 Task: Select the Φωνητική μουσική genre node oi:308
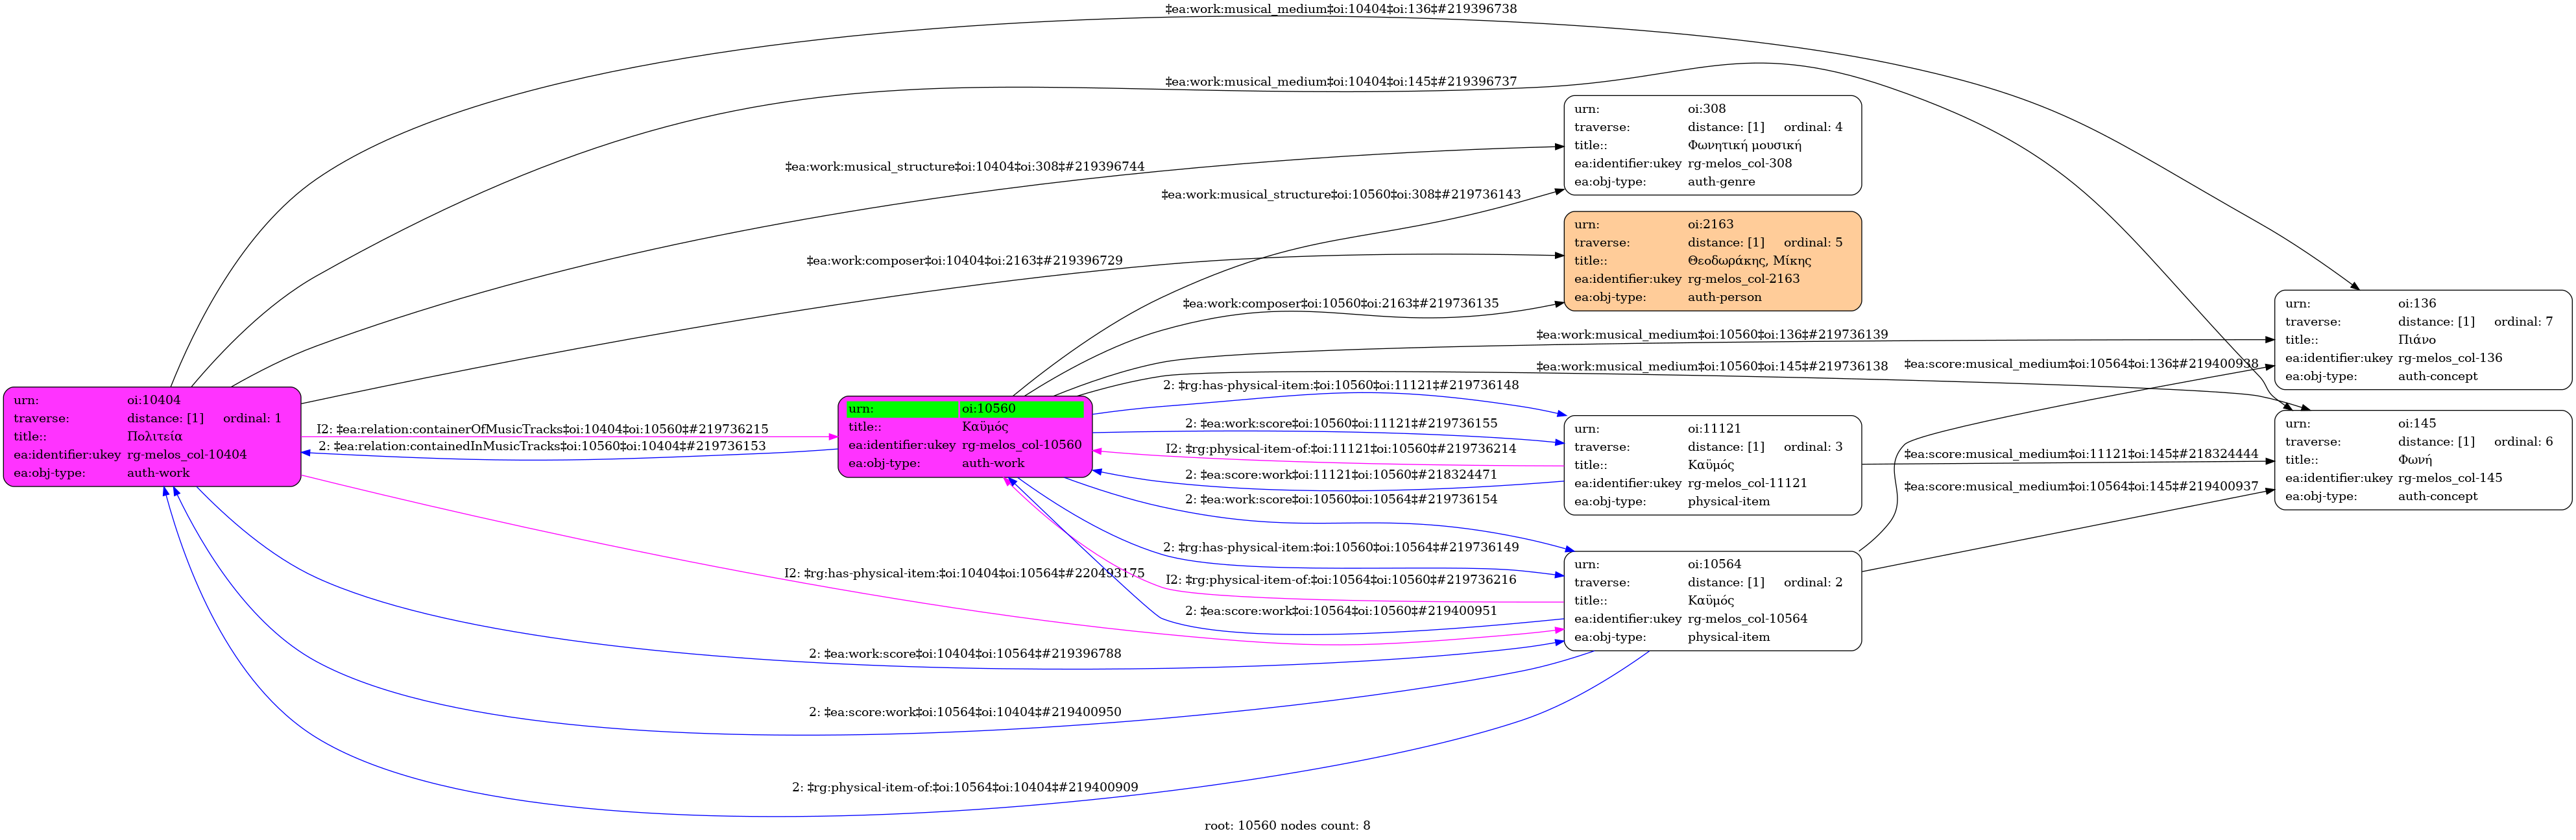pos(1712,146)
